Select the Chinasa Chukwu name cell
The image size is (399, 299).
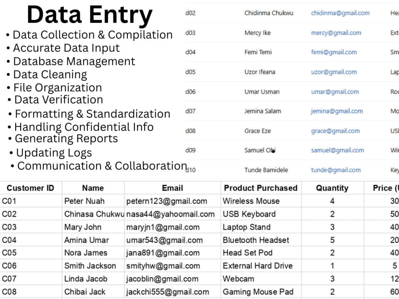93,214
